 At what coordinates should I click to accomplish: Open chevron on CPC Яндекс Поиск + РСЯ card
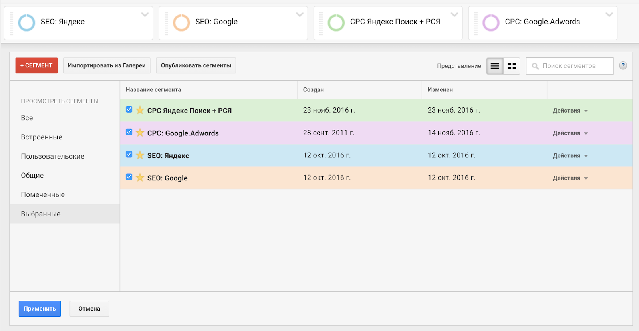pos(454,15)
